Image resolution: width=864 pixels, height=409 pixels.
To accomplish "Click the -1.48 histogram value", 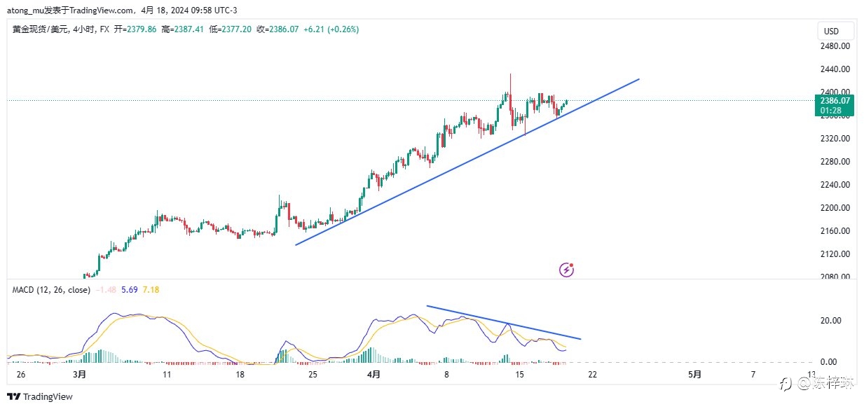I will 105,289.
